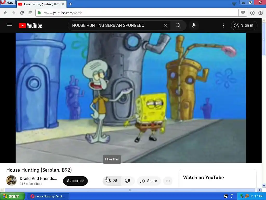Select the House Hunting browser tab

click(41, 4)
